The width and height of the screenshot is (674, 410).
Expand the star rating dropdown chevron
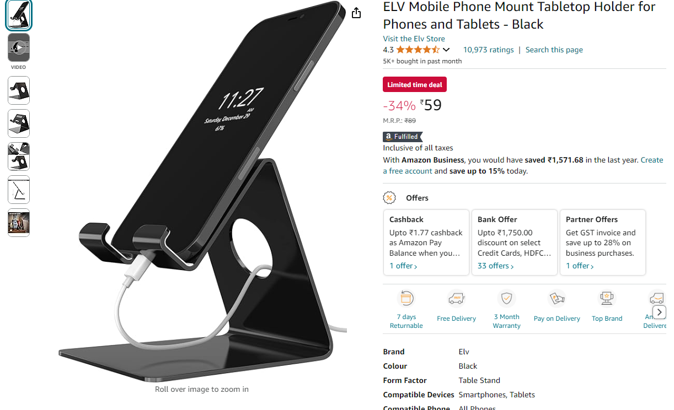click(x=446, y=50)
